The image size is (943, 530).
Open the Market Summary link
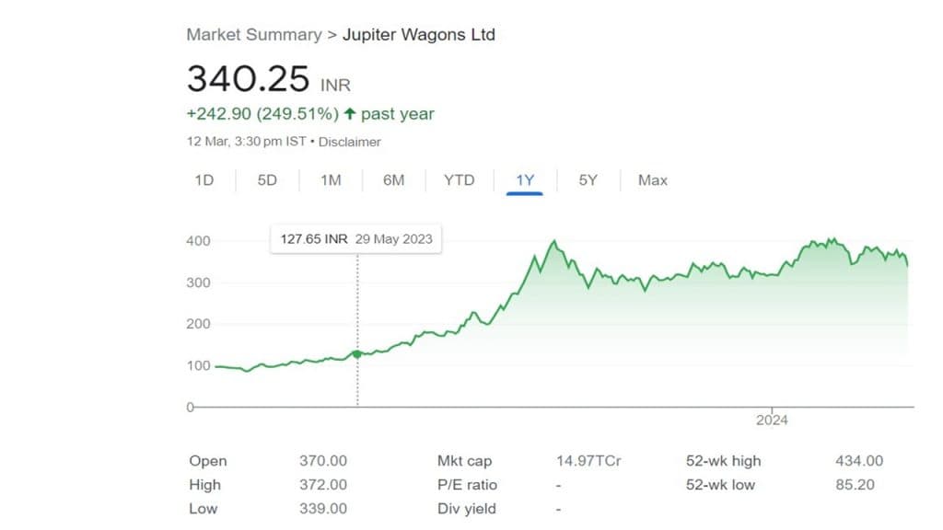point(252,35)
